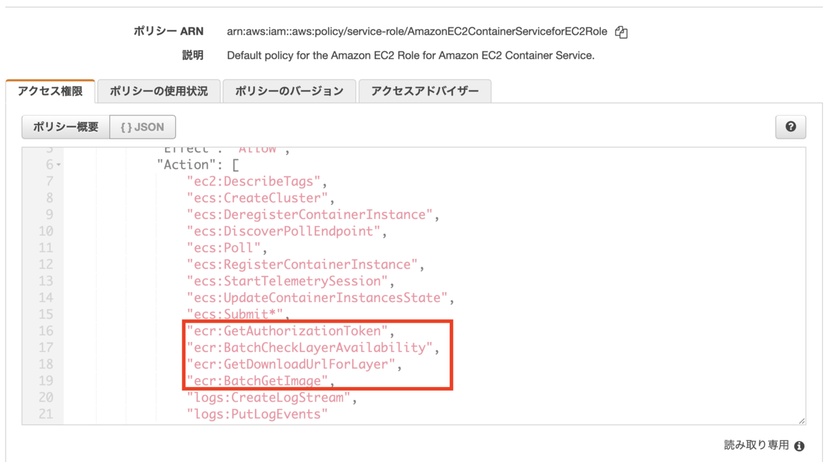Click the "ecs:DeregisterContainerInstance" line
Screen dimensions: 825x462
[x=313, y=214]
